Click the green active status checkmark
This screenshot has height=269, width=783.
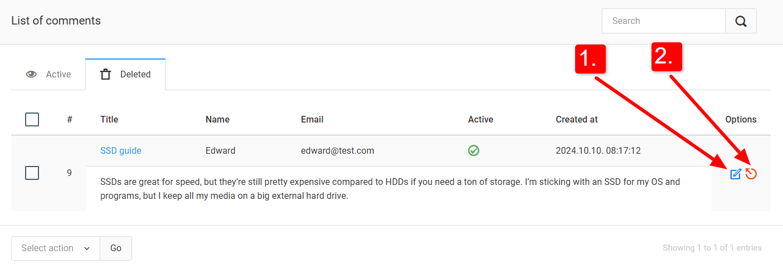pos(474,150)
